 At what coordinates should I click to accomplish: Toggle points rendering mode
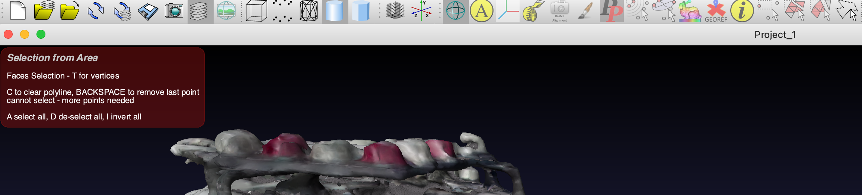[282, 11]
